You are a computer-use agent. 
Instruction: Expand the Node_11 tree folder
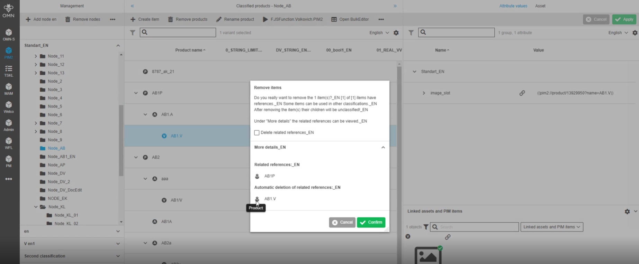pos(36,56)
